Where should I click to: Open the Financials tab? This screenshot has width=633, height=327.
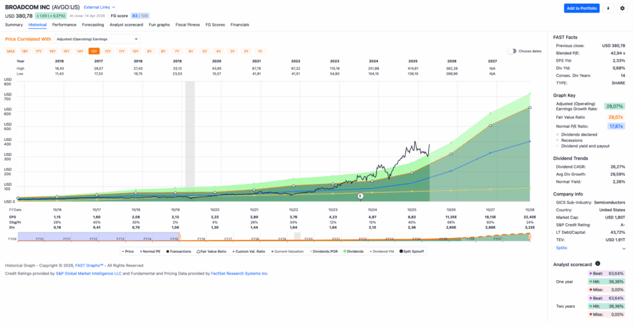click(x=240, y=25)
